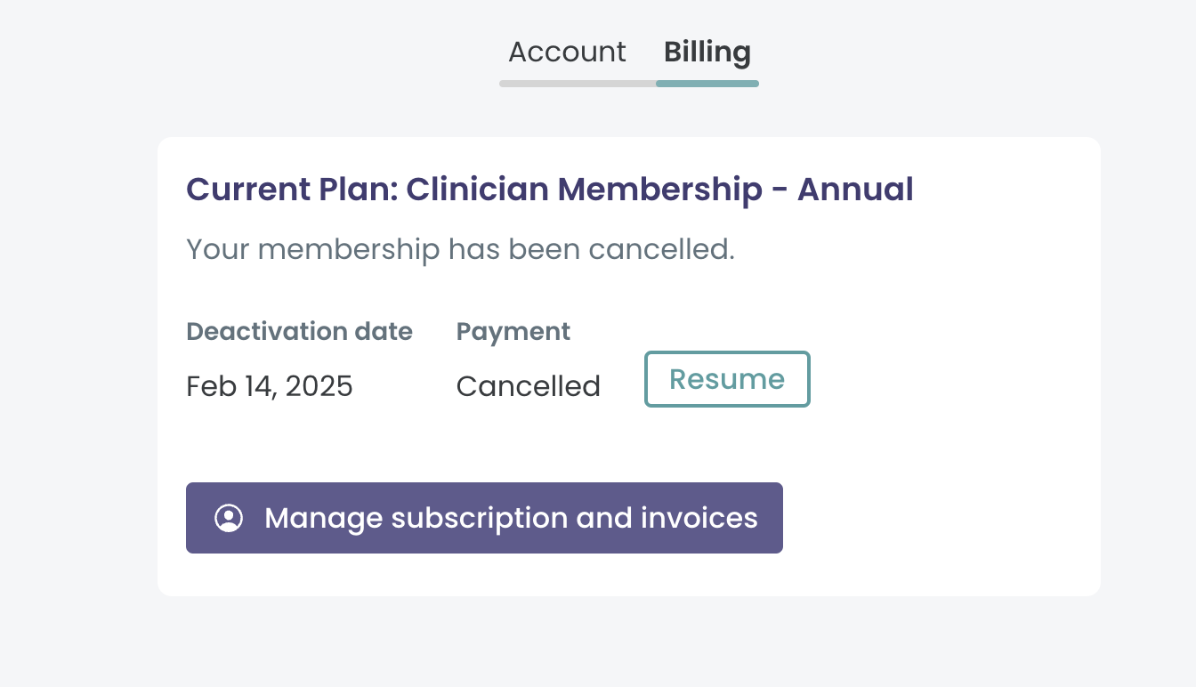Screen dimensions: 1196x687
Task: Click the Payment label
Action: coord(513,332)
